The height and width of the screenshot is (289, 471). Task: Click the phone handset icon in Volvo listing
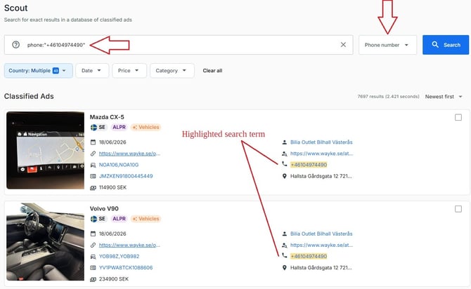click(285, 255)
